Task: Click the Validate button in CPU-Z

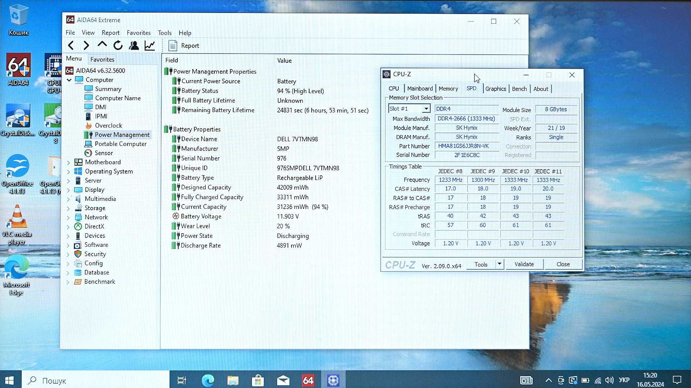Action: coord(524,264)
